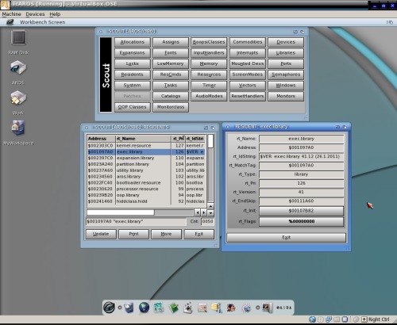
Task: Launch the green book dock icon
Action: click(x=174, y=308)
